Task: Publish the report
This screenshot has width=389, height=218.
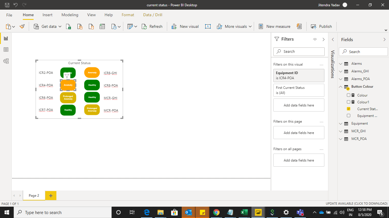Action: 321,26
